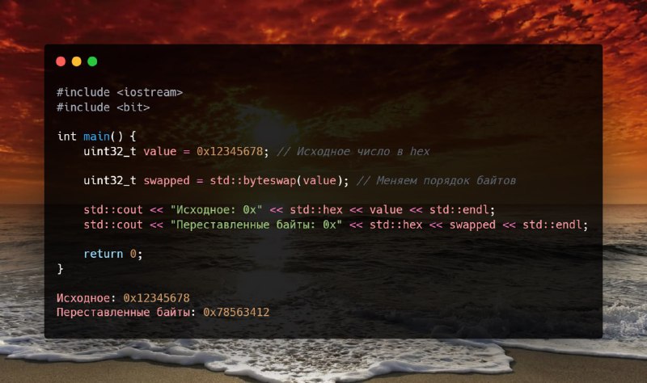
Task: Click the #include <bit> line
Action: [x=104, y=107]
